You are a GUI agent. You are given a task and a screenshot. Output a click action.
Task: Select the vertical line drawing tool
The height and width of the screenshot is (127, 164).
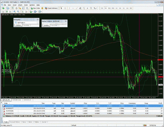tap(69, 8)
